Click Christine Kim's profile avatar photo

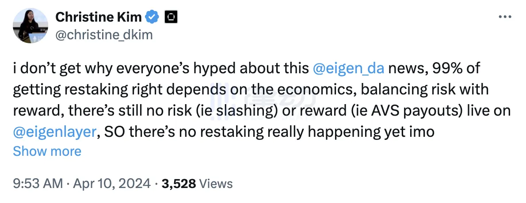30,26
